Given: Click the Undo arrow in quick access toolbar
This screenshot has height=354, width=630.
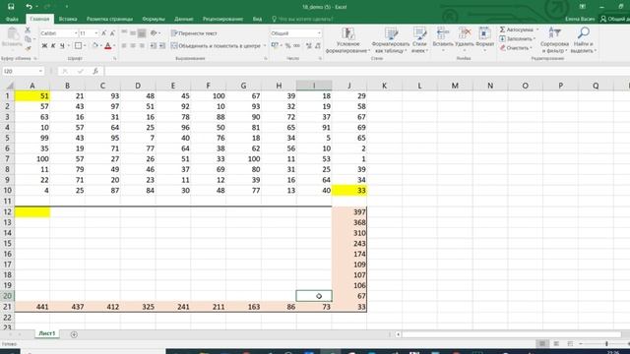Looking at the screenshot, I should (29, 7).
